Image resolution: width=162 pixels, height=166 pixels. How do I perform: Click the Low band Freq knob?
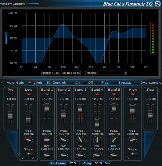[x=29, y=140]
